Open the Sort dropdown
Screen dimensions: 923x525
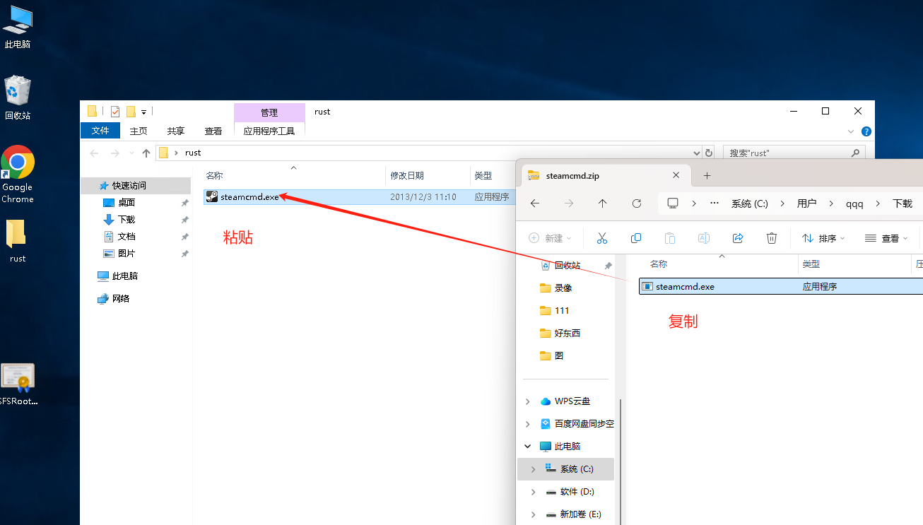point(824,238)
